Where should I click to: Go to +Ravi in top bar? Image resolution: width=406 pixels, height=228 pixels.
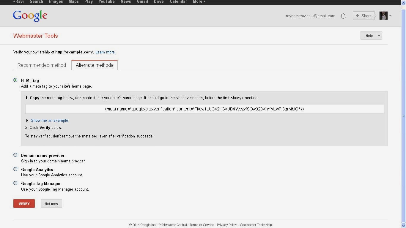tap(18, 2)
